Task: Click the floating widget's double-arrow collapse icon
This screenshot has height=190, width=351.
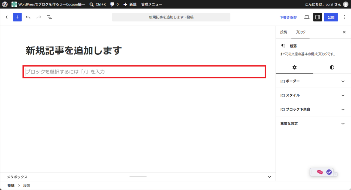Action: pos(335,174)
